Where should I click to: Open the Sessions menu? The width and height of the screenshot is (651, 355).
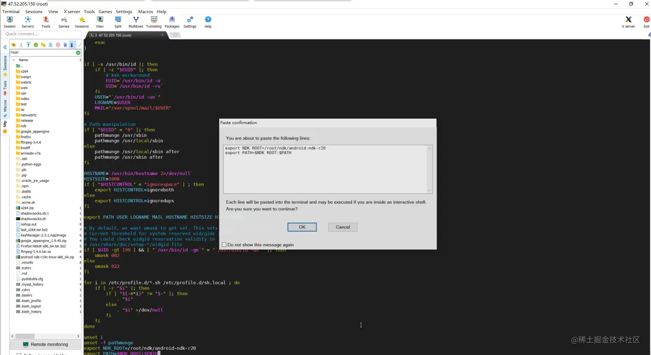tap(34, 12)
